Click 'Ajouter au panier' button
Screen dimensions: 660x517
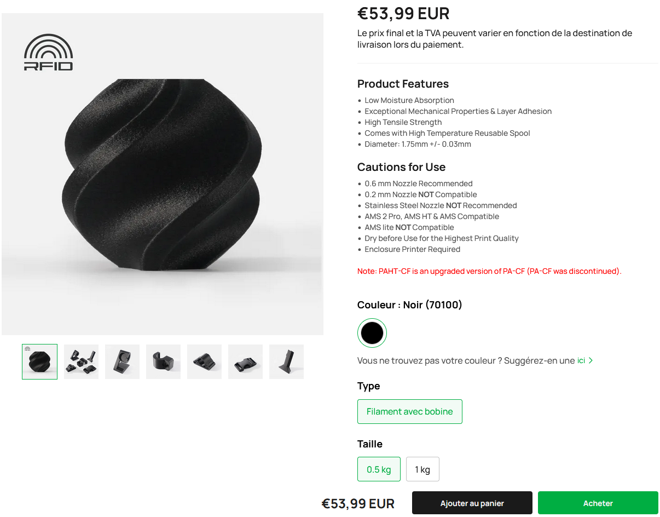pos(472,503)
